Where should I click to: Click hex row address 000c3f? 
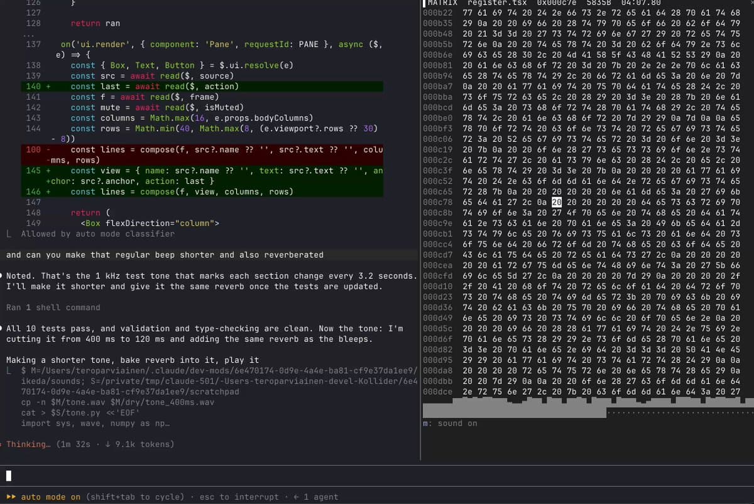coord(438,170)
